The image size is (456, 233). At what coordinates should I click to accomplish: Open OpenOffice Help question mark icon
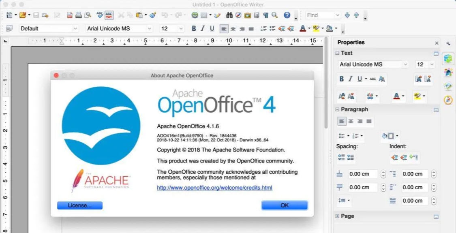[287, 15]
